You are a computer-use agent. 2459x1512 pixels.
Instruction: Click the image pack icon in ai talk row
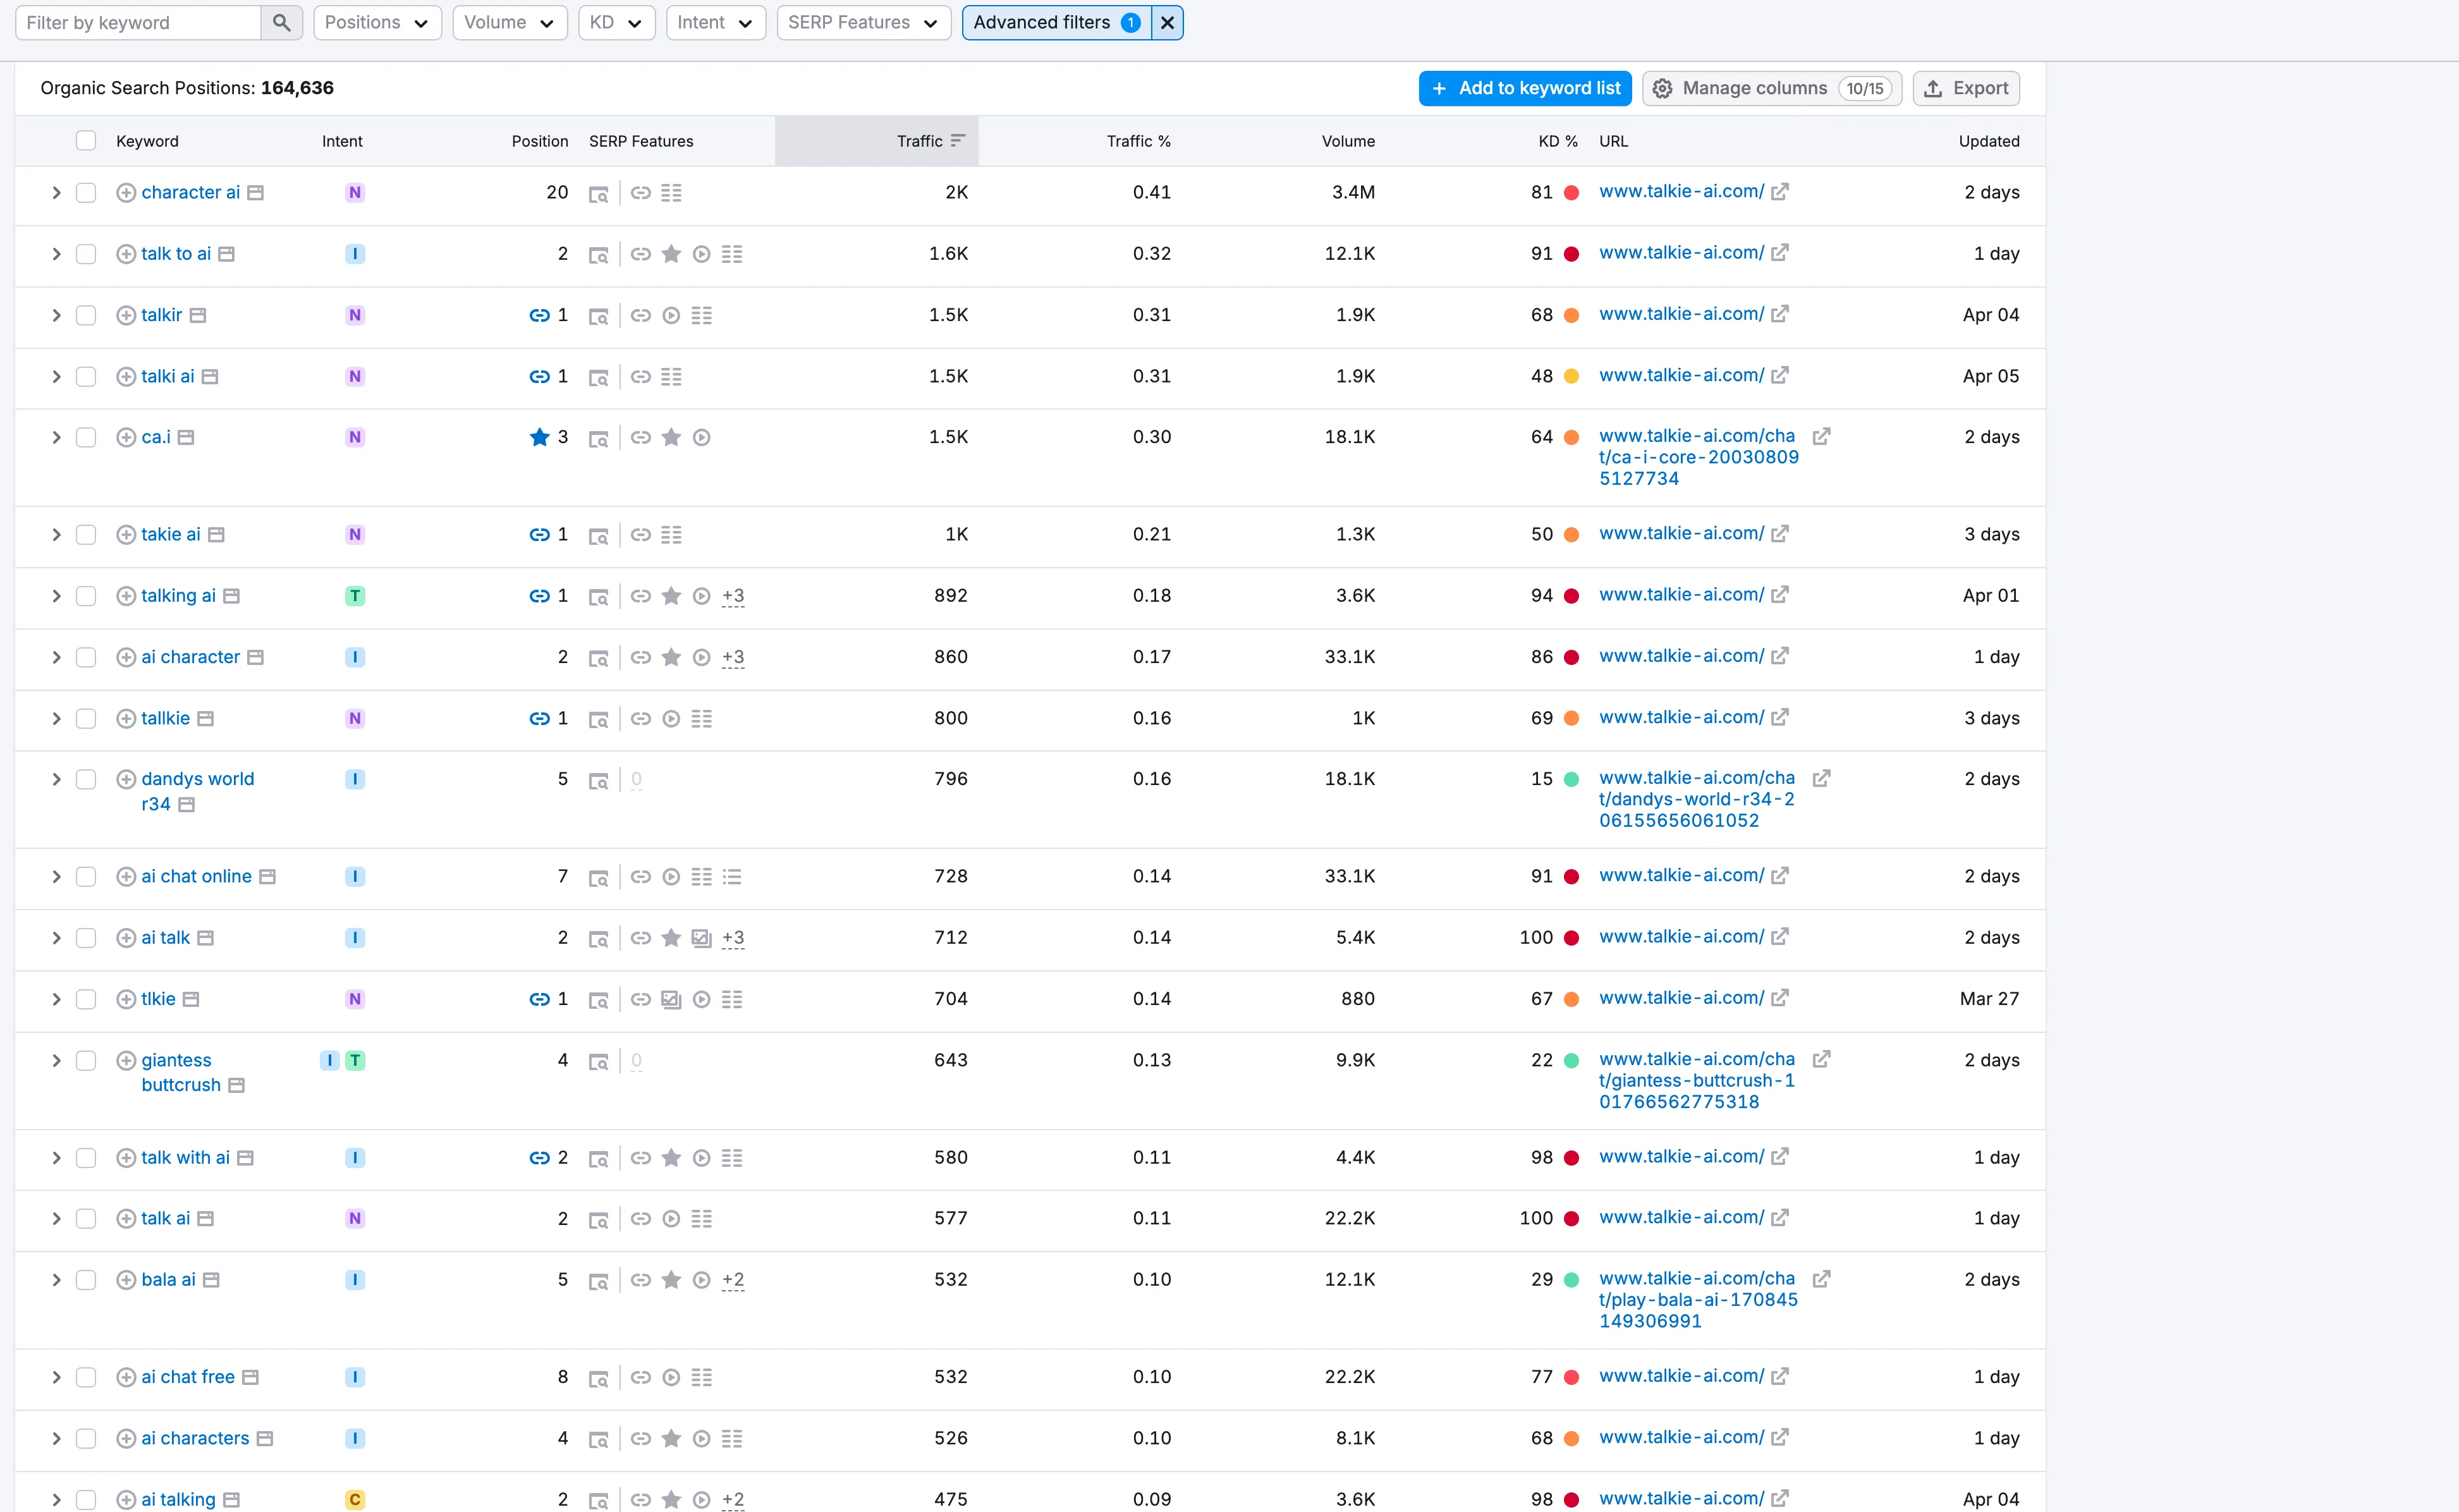(x=702, y=938)
